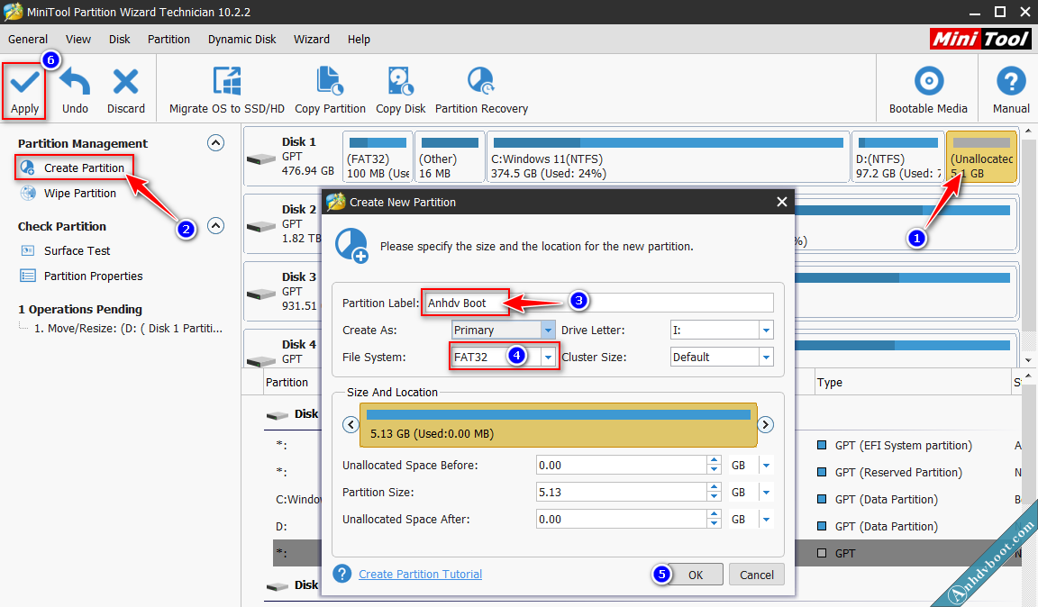This screenshot has width=1038, height=607.
Task: Discard all pending changes
Action: tap(126, 91)
